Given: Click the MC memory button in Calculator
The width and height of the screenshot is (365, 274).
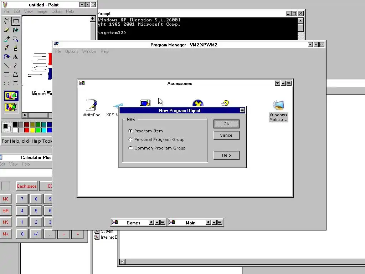Looking at the screenshot, I should click(6, 199).
